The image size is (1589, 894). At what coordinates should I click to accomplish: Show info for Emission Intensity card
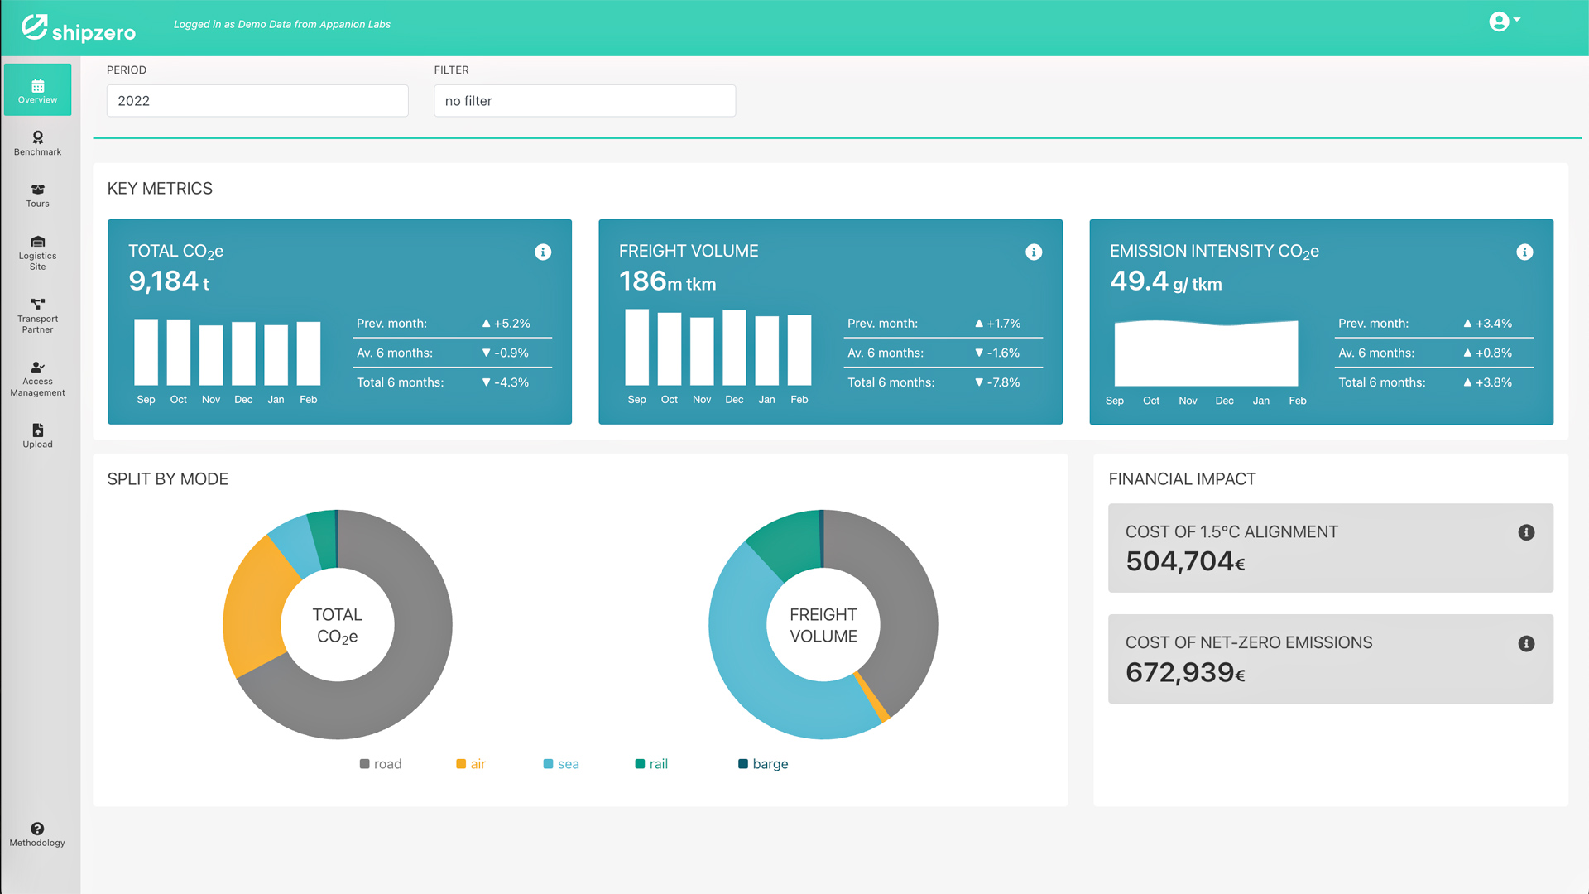coord(1524,252)
